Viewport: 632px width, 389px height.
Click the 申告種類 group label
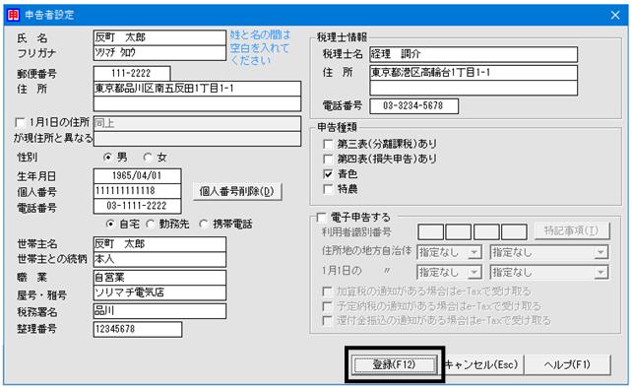click(337, 127)
